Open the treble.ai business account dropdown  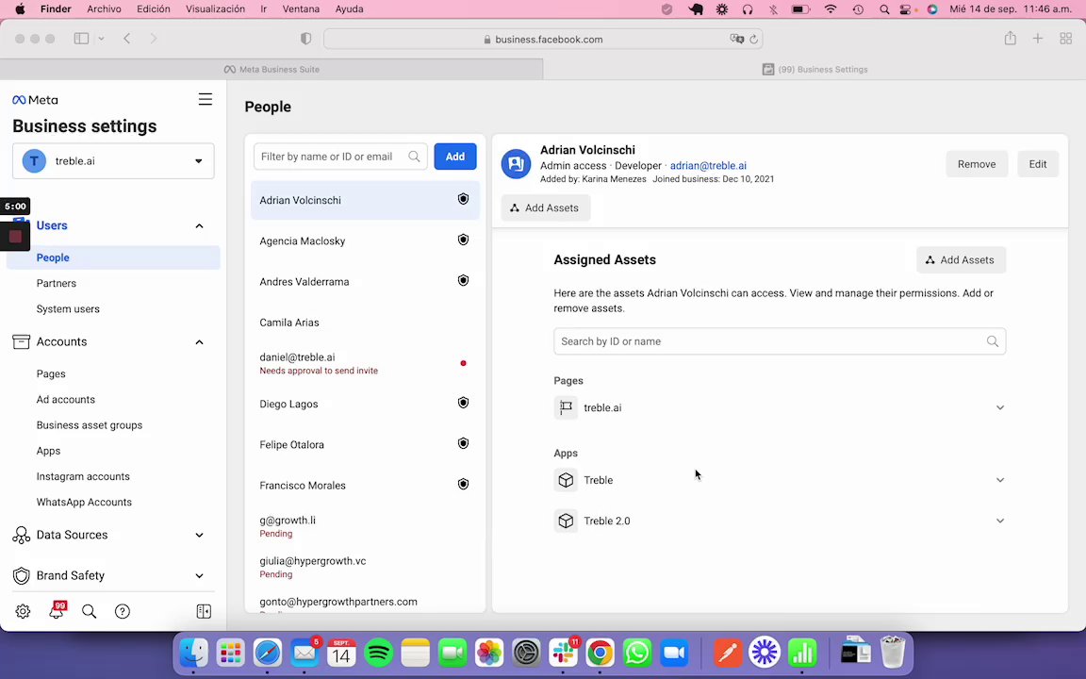tap(113, 160)
